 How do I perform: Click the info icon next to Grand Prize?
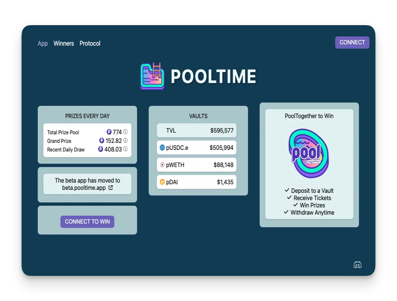click(125, 140)
